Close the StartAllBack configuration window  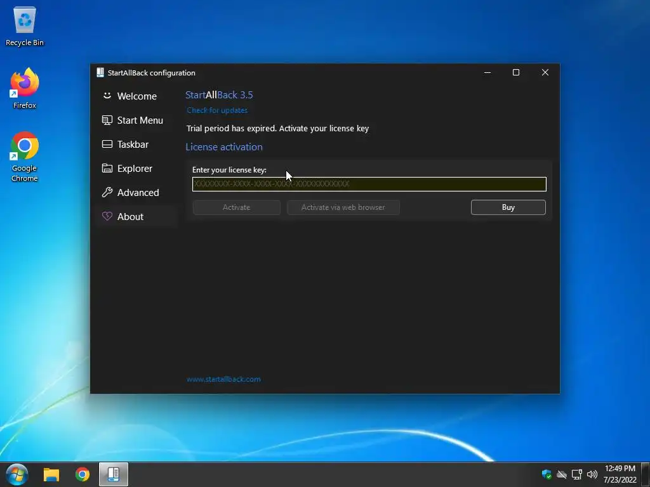click(x=545, y=72)
